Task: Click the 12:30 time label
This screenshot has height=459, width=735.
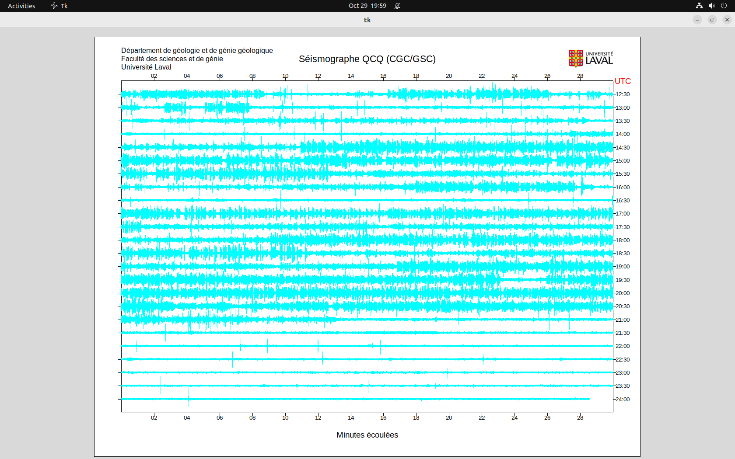Action: 623,94
